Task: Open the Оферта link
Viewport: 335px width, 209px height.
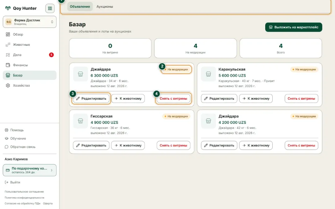Action: pyautogui.click(x=48, y=203)
